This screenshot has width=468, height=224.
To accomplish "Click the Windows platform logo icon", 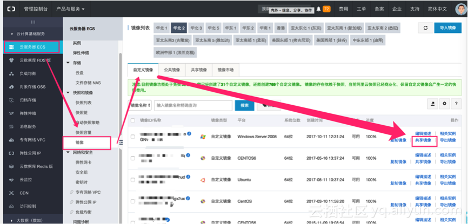I will click(203, 137).
